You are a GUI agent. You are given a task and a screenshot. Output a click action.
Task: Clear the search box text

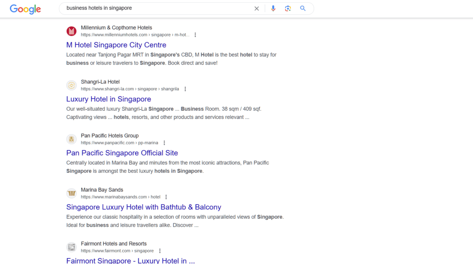[257, 8]
